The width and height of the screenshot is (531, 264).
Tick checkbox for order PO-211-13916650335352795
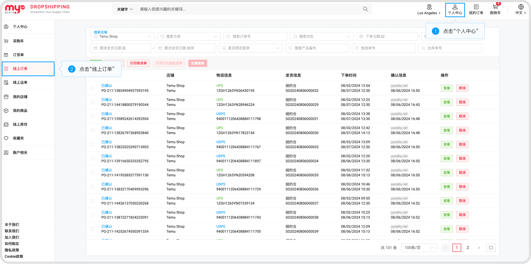[93, 158]
